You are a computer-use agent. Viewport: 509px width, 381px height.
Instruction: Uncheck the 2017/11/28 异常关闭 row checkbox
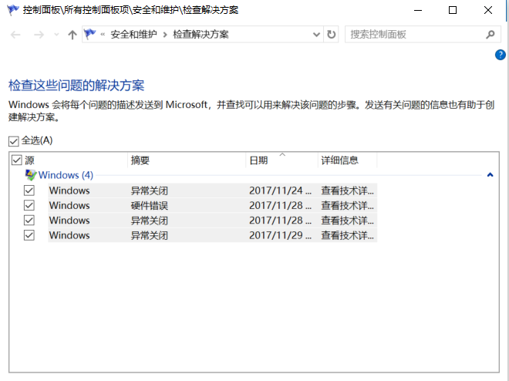click(29, 221)
